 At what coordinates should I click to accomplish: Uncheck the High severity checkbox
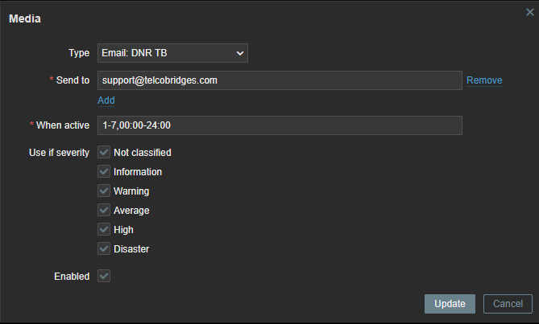[x=104, y=230]
